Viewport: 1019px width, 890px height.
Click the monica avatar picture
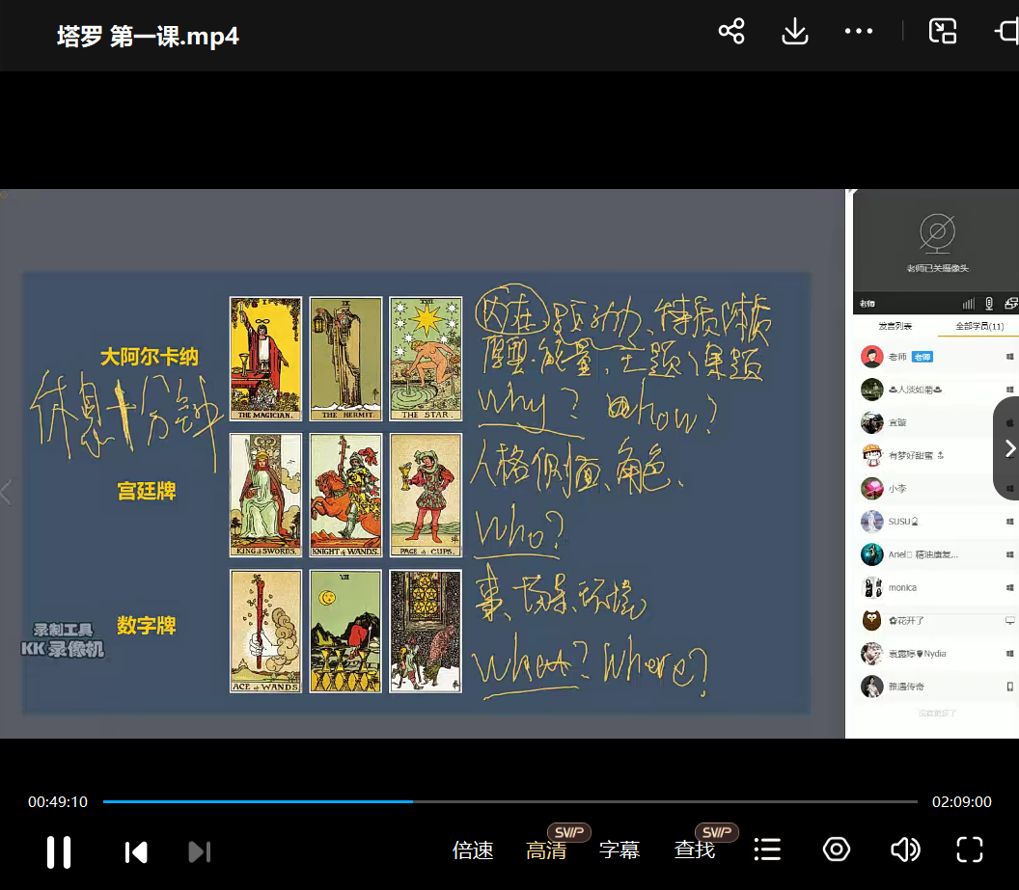click(872, 587)
